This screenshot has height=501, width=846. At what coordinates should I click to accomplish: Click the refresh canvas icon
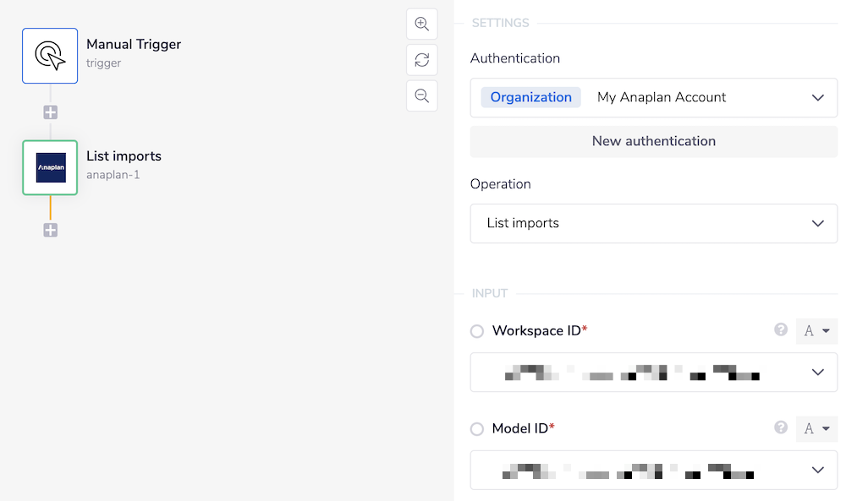pyautogui.click(x=421, y=60)
